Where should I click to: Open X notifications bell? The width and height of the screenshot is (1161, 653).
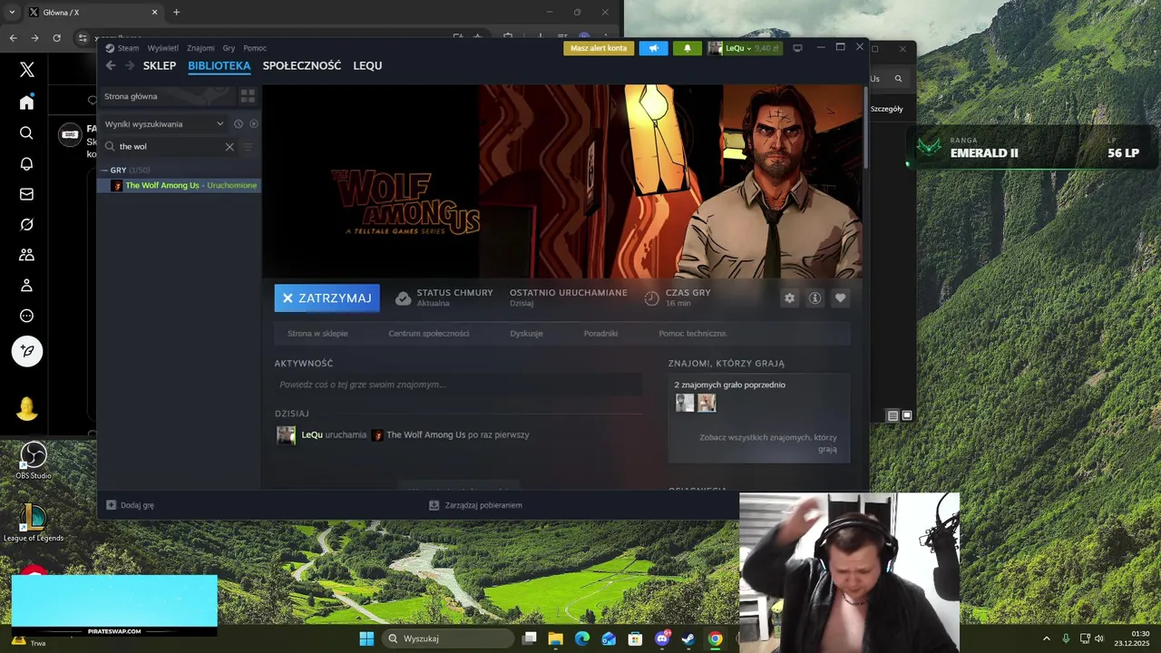(x=26, y=163)
